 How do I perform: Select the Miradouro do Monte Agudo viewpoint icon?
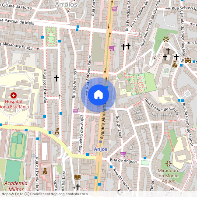[169, 164]
